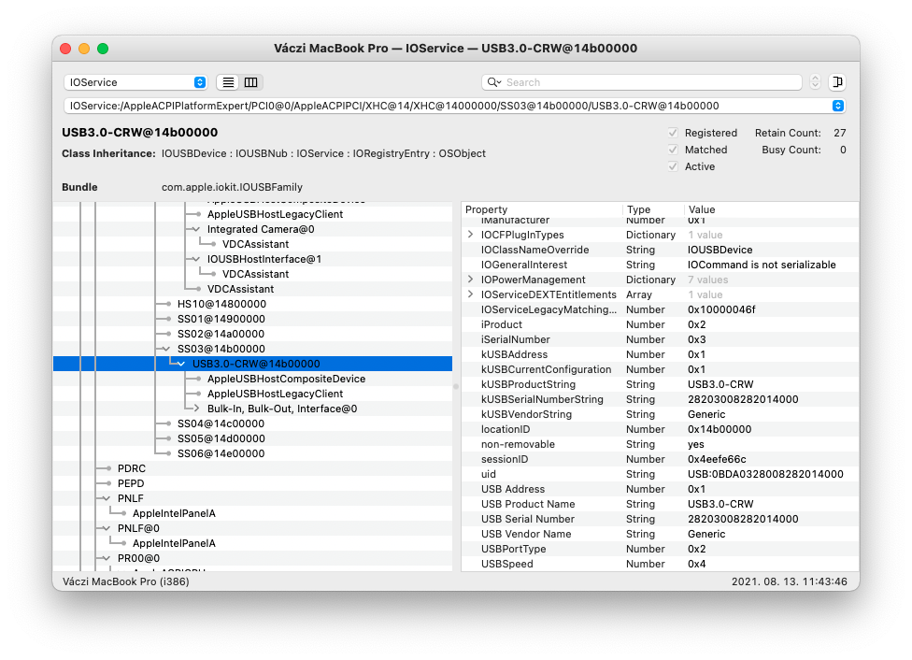Click the search result stepper arrows
The width and height of the screenshot is (912, 660).
815,82
